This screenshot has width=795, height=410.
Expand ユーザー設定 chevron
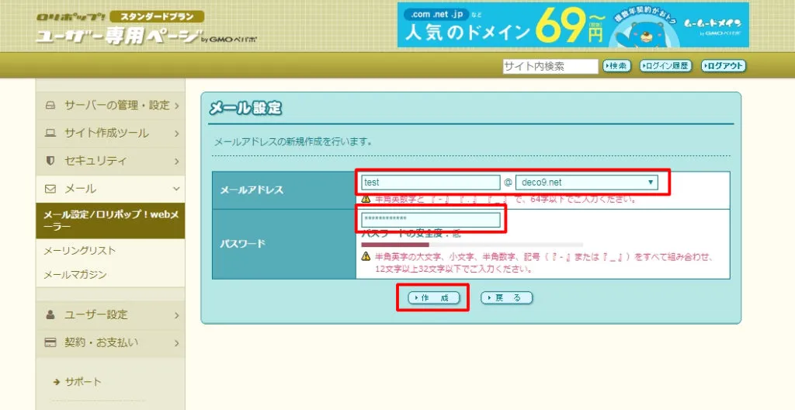(176, 315)
